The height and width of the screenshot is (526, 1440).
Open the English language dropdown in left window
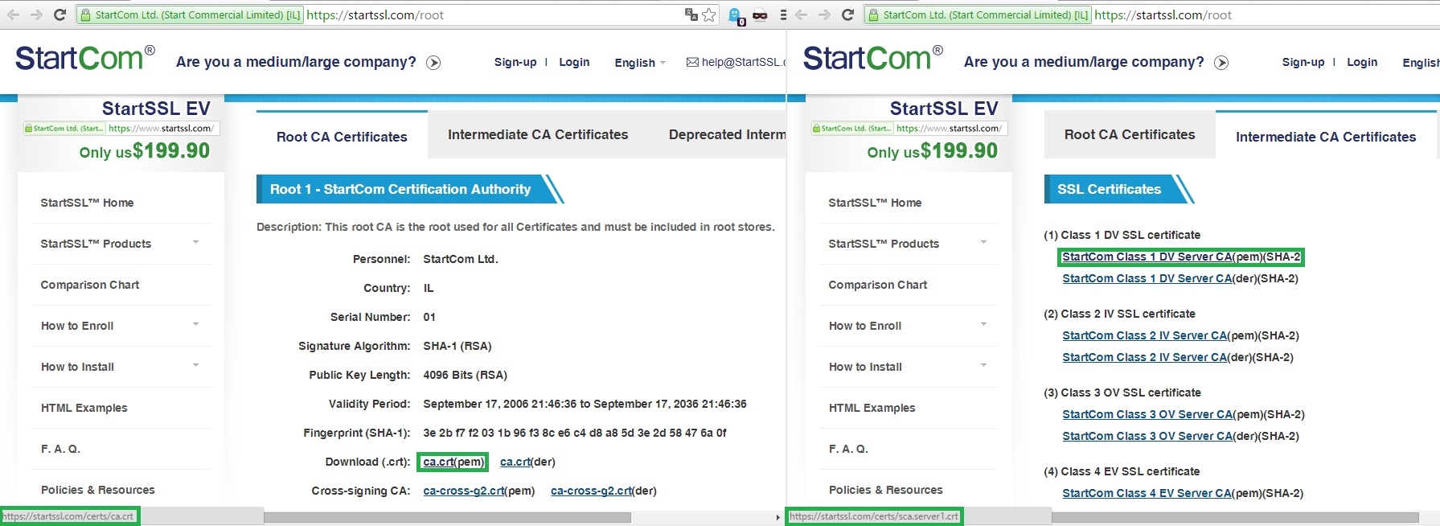(640, 63)
